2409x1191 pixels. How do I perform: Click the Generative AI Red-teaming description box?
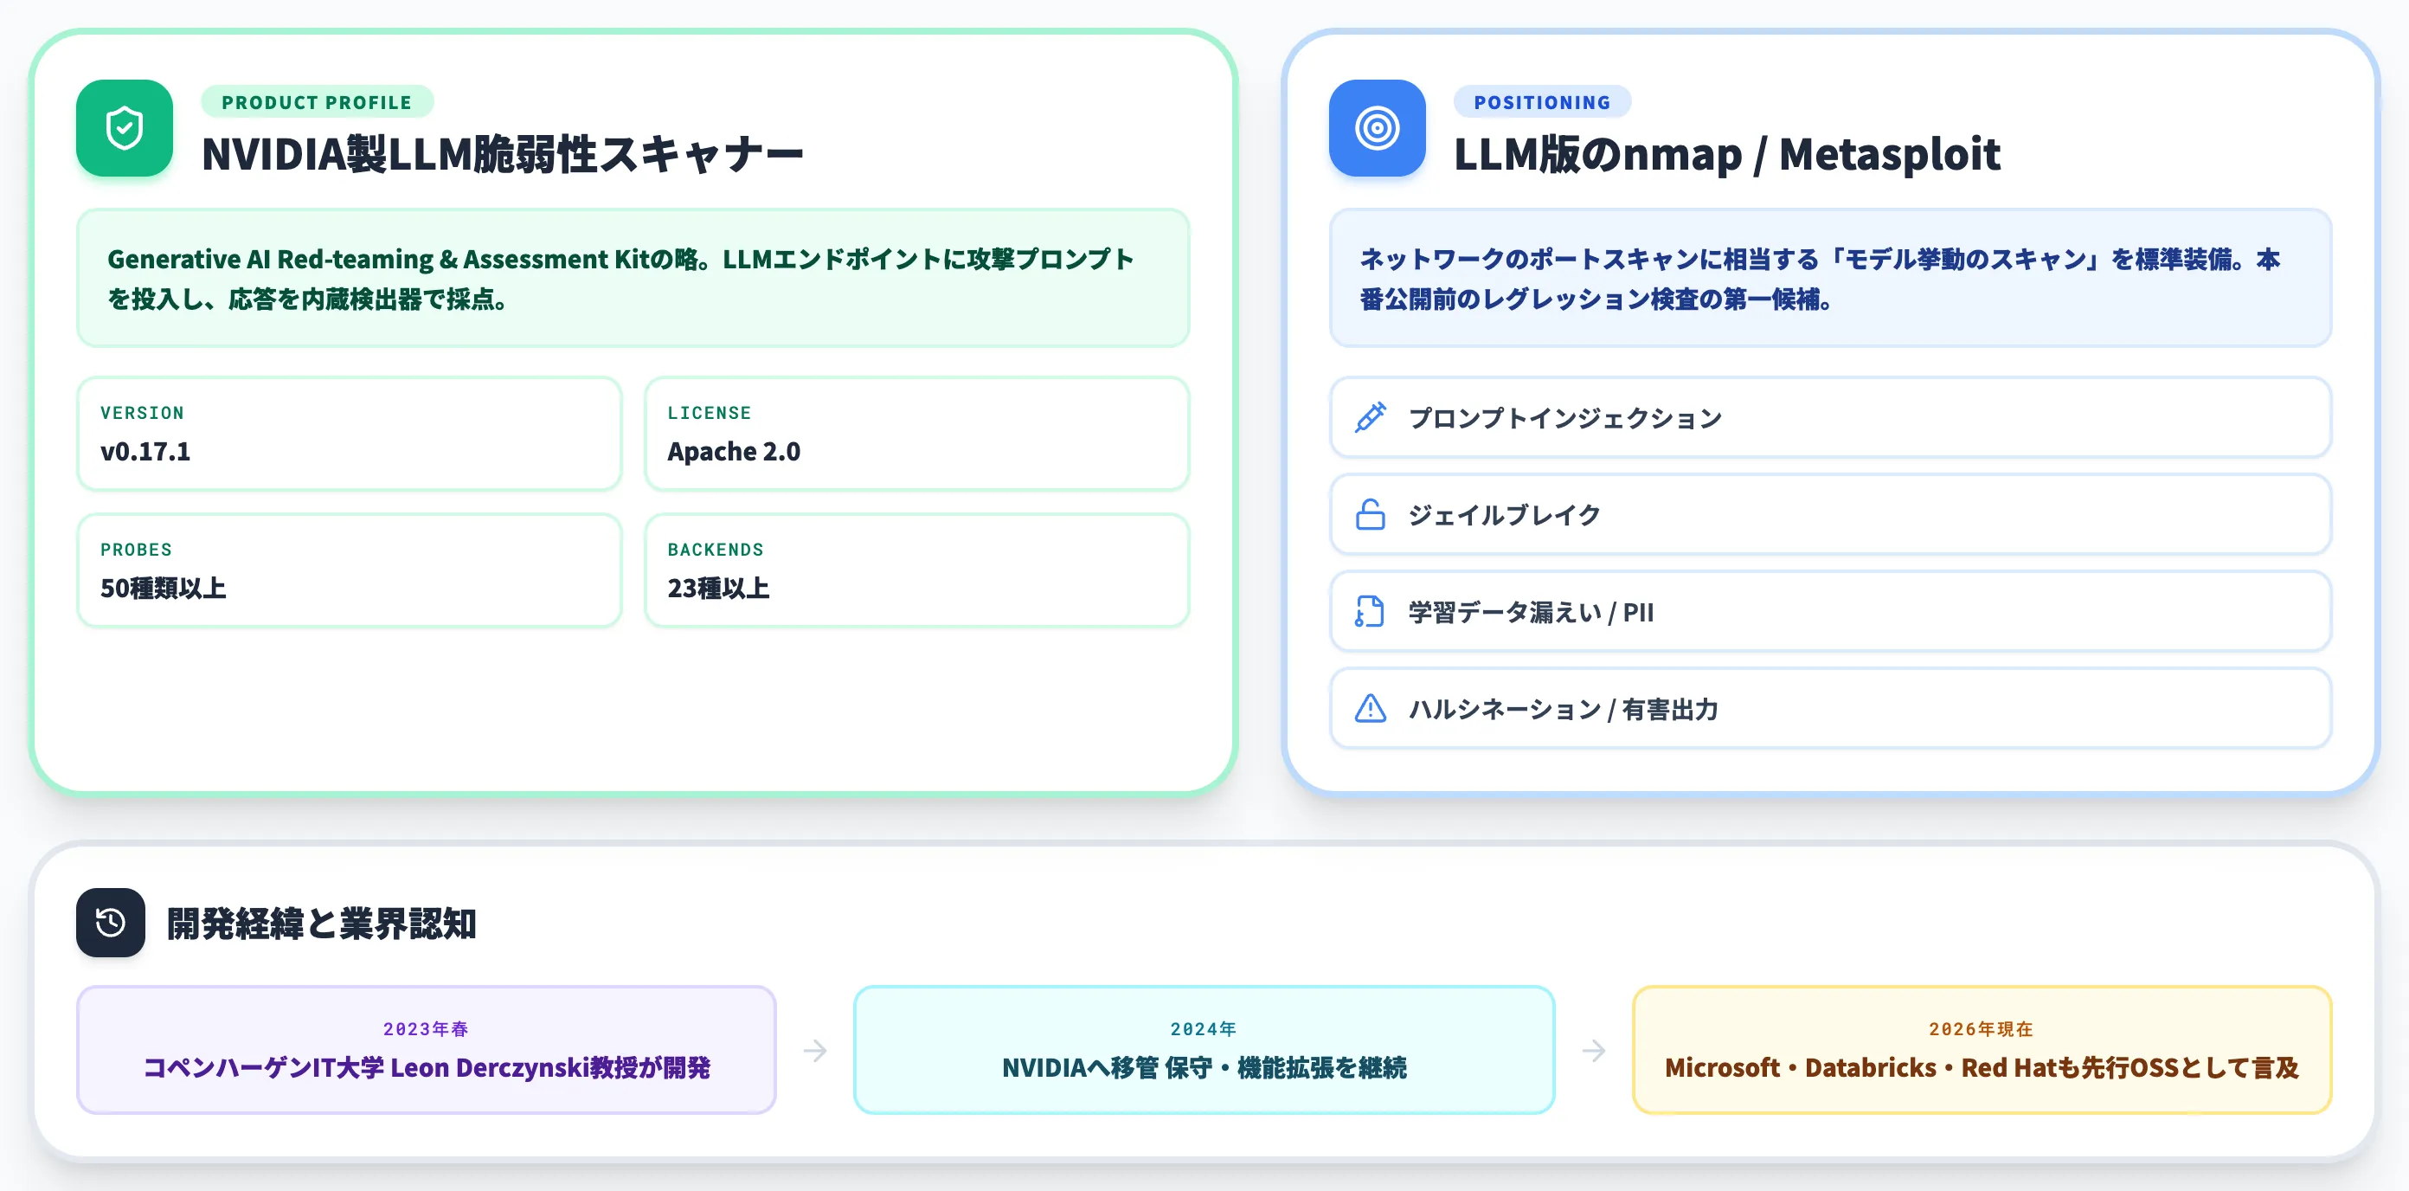tap(633, 278)
